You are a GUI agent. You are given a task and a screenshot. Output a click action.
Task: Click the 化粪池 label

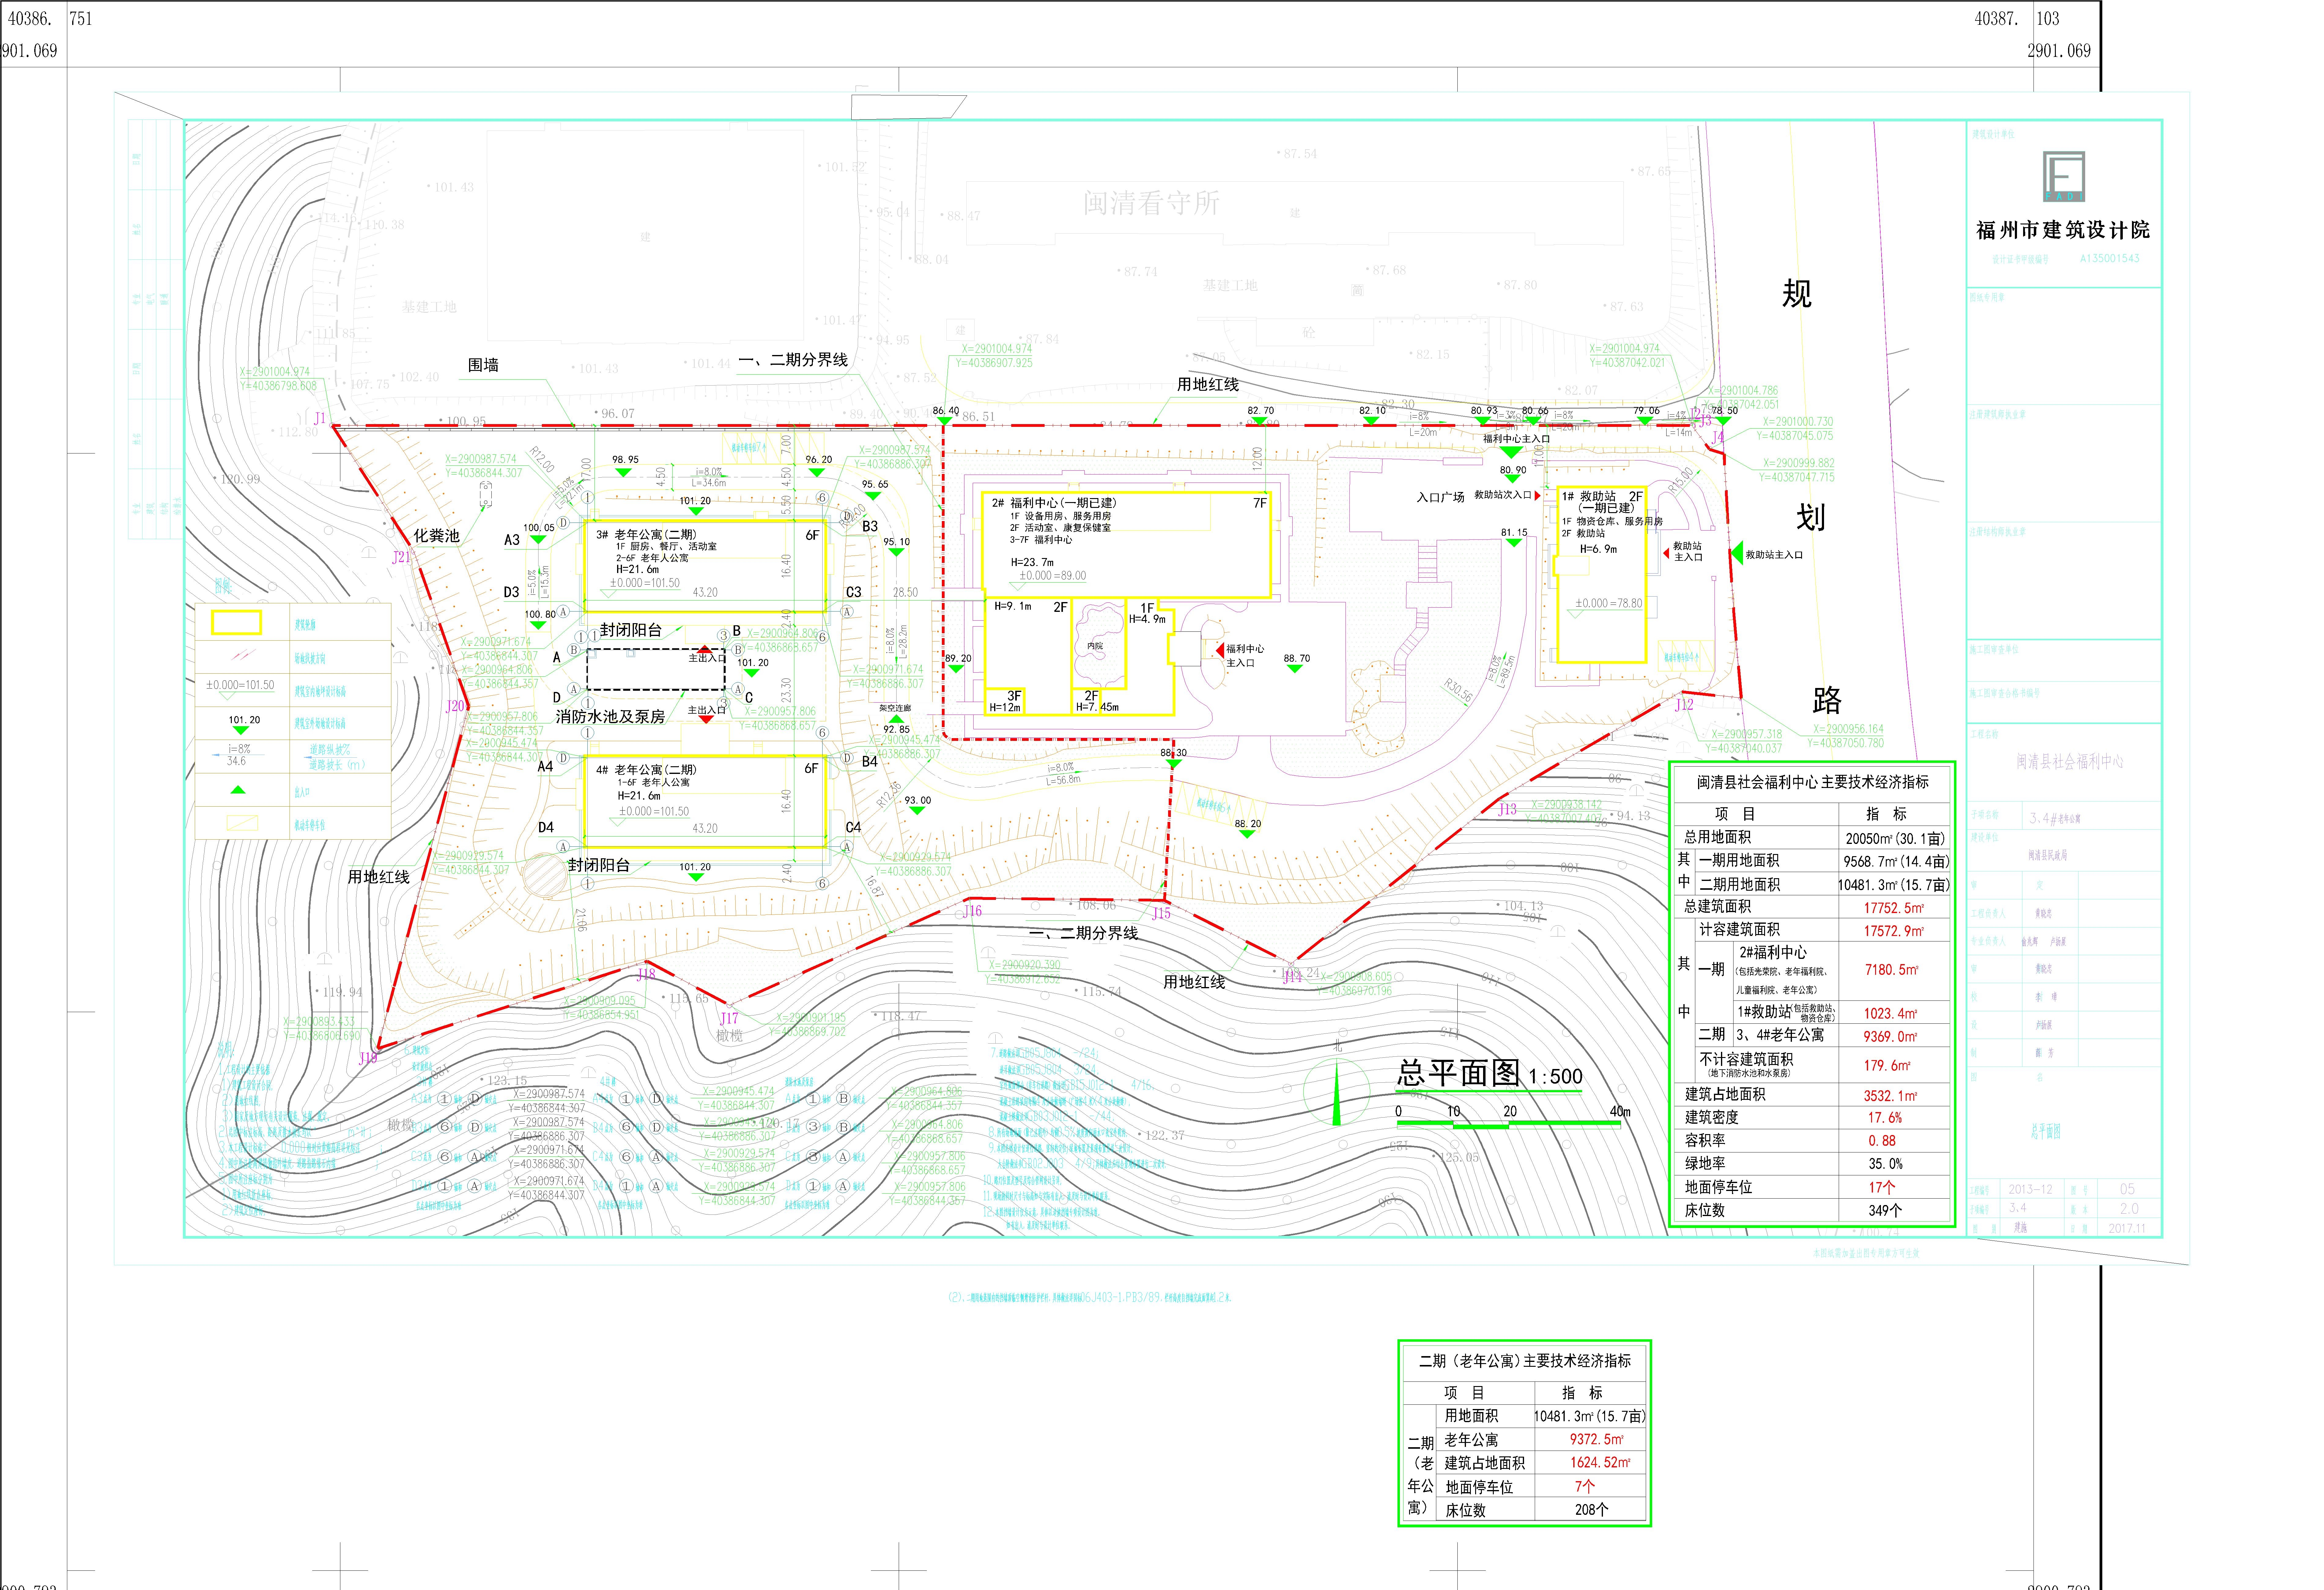[x=437, y=536]
